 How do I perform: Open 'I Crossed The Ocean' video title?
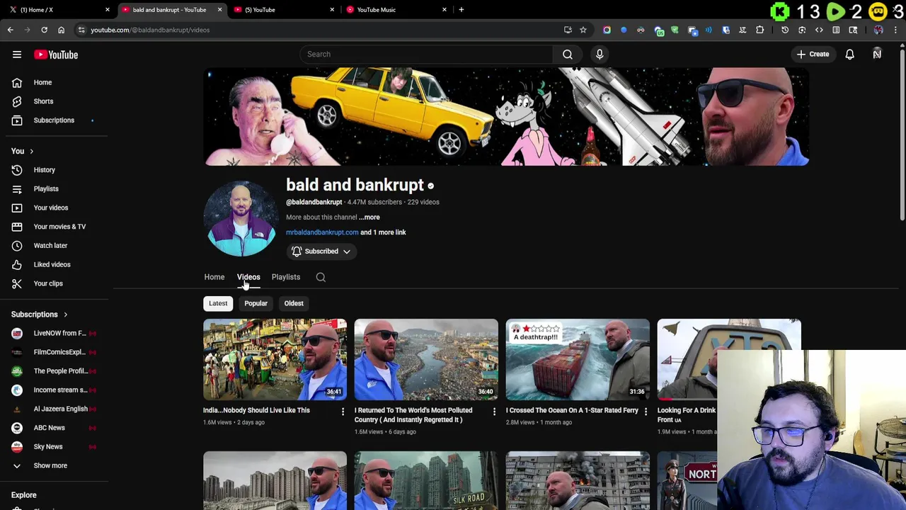572,410
